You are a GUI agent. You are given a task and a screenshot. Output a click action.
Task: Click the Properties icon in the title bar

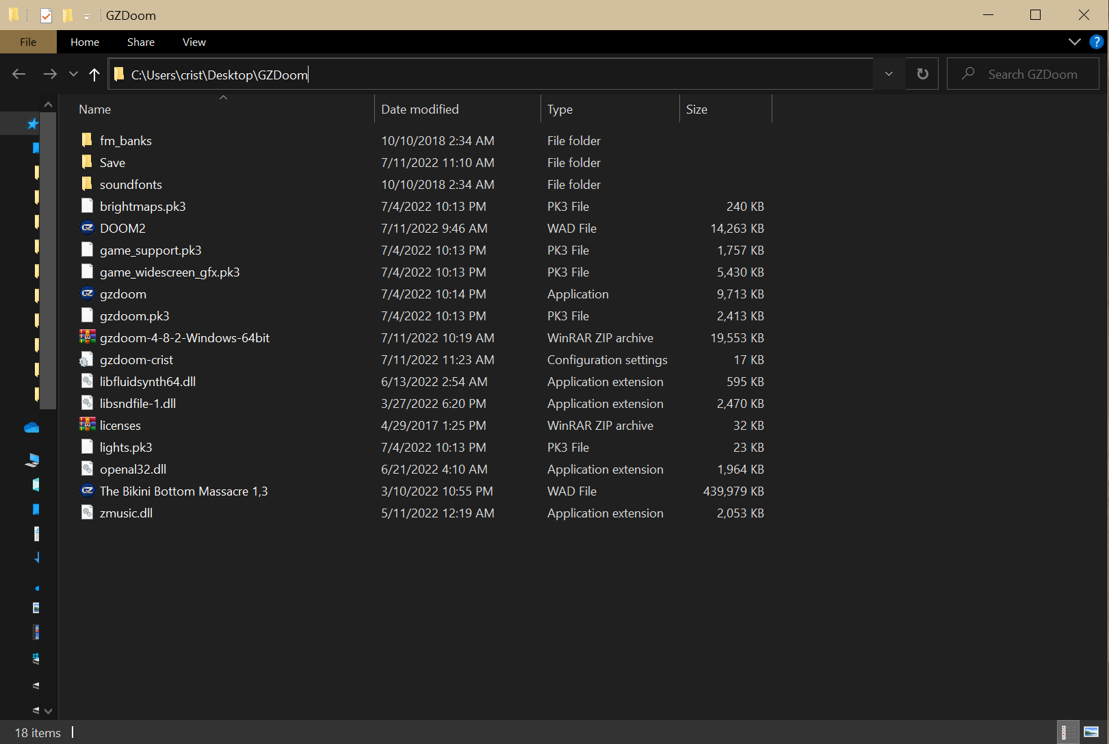point(46,15)
